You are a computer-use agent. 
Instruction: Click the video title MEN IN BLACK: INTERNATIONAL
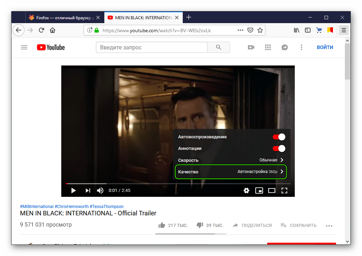click(x=88, y=213)
